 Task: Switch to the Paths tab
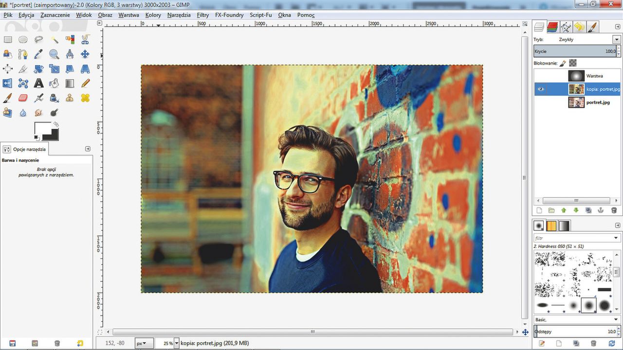click(x=566, y=27)
